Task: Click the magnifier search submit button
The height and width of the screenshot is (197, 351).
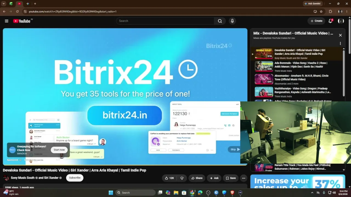Action: [x=220, y=21]
